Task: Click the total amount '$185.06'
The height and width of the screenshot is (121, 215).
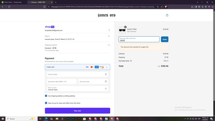Action: tap(165, 66)
